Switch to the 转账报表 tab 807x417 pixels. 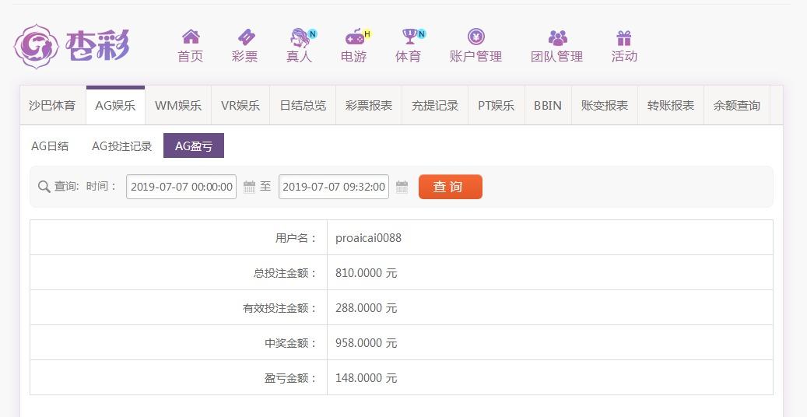pyautogui.click(x=671, y=106)
